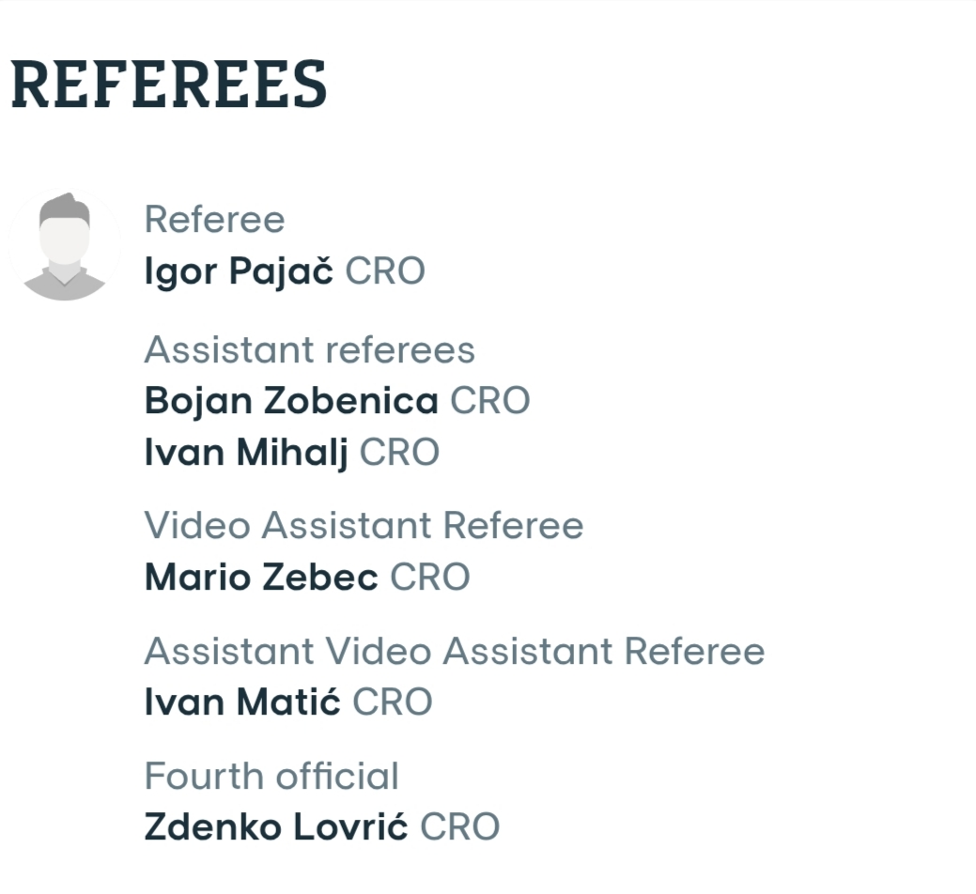Click the thin divider line above REFEREES
This screenshot has width=976, height=894.
488,2
